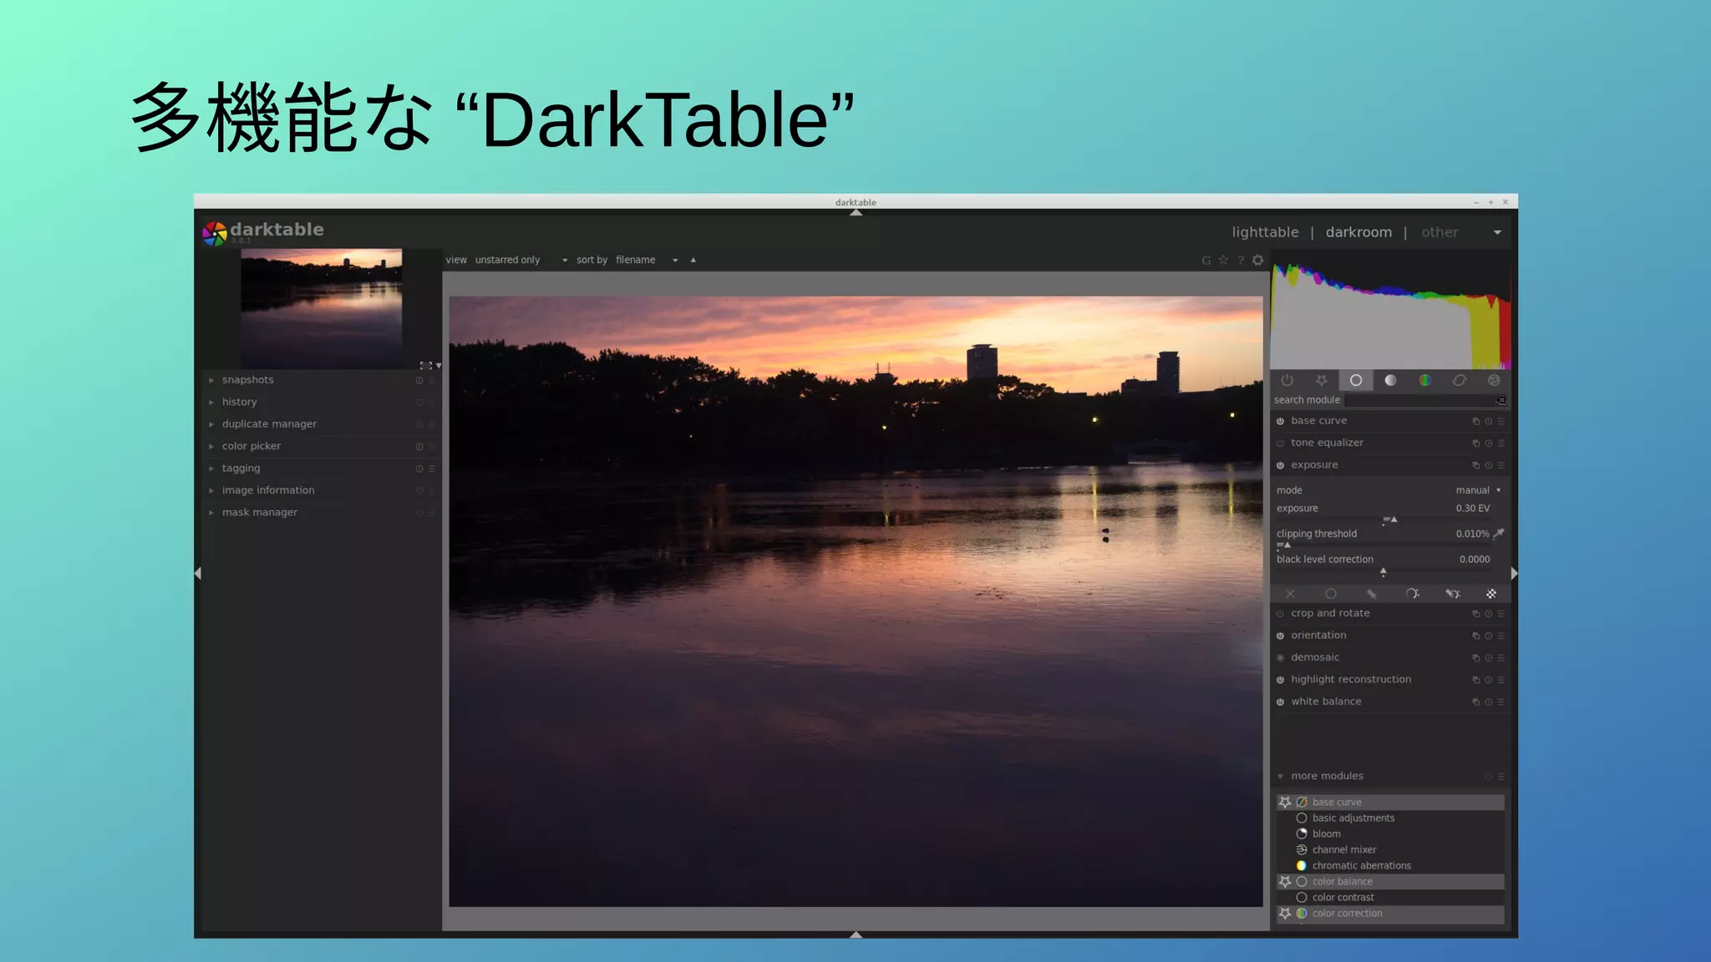Toggle favourite star for color balance
The height and width of the screenshot is (962, 1711).
click(x=1285, y=882)
